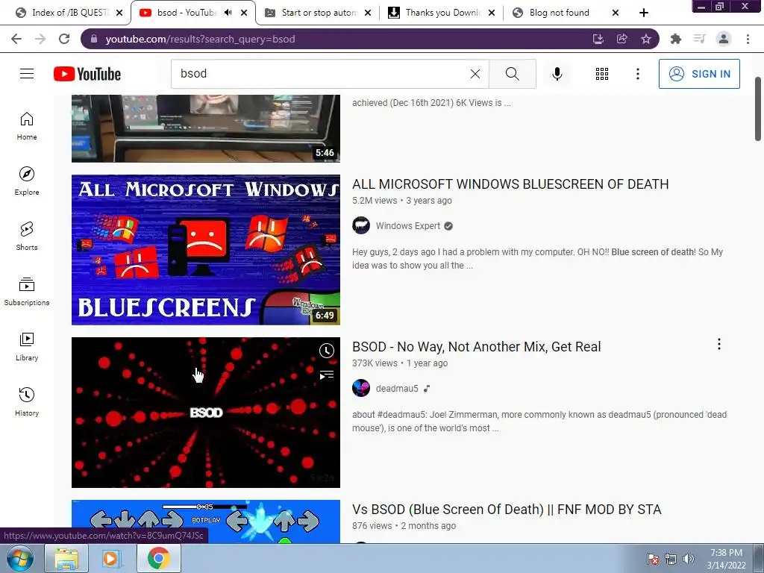Image resolution: width=764 pixels, height=573 pixels.
Task: Open Subscriptions in the sidebar
Action: pyautogui.click(x=27, y=292)
